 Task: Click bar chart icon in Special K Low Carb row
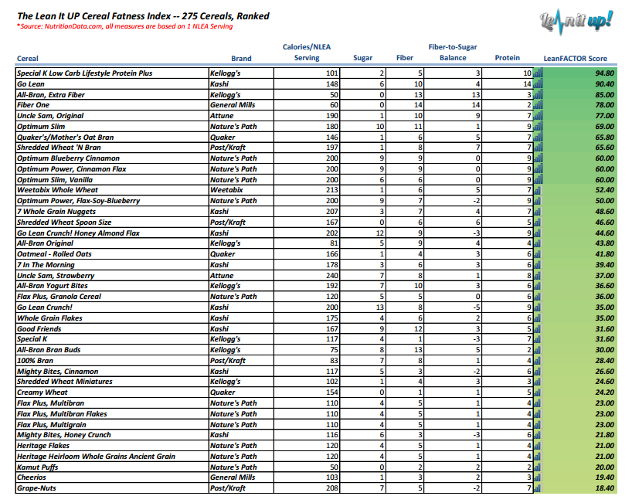(x=538, y=73)
